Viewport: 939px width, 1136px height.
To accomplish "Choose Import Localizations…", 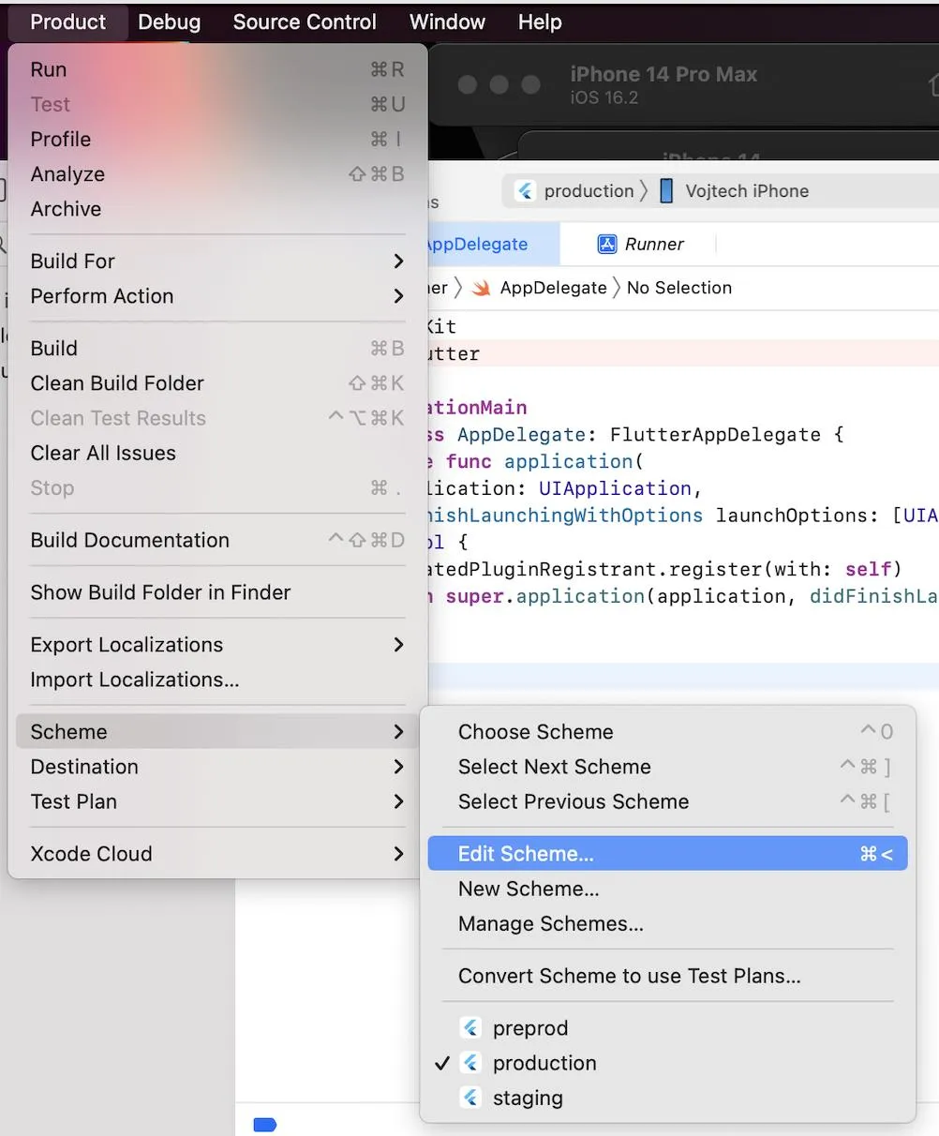I will [217, 680].
